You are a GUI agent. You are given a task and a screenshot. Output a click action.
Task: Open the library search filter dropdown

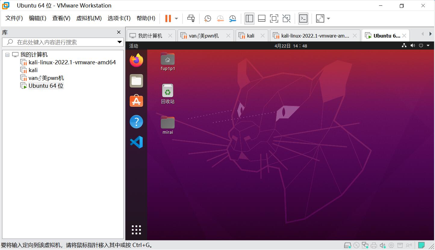(120, 42)
